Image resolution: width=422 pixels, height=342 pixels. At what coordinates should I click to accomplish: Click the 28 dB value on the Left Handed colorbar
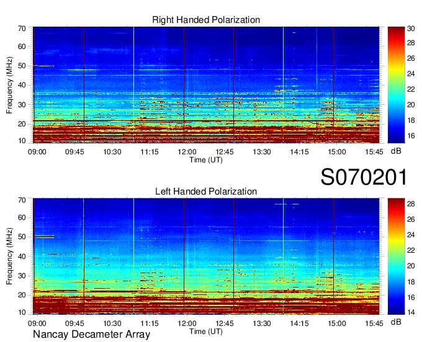pyautogui.click(x=411, y=204)
